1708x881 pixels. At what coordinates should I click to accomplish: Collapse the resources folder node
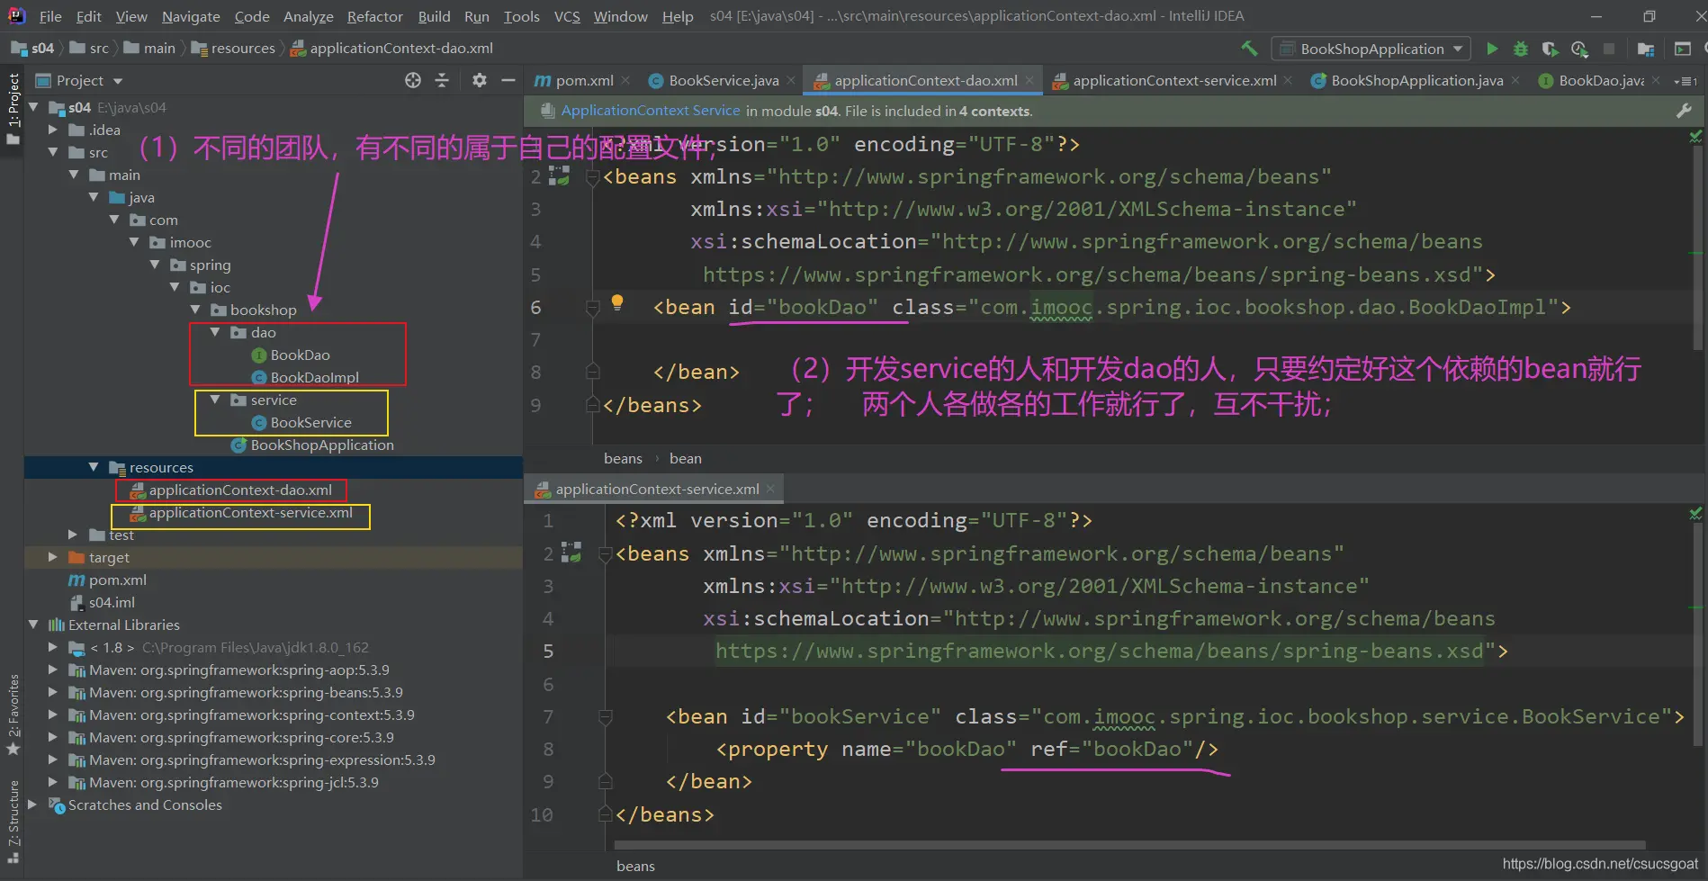[x=94, y=467]
